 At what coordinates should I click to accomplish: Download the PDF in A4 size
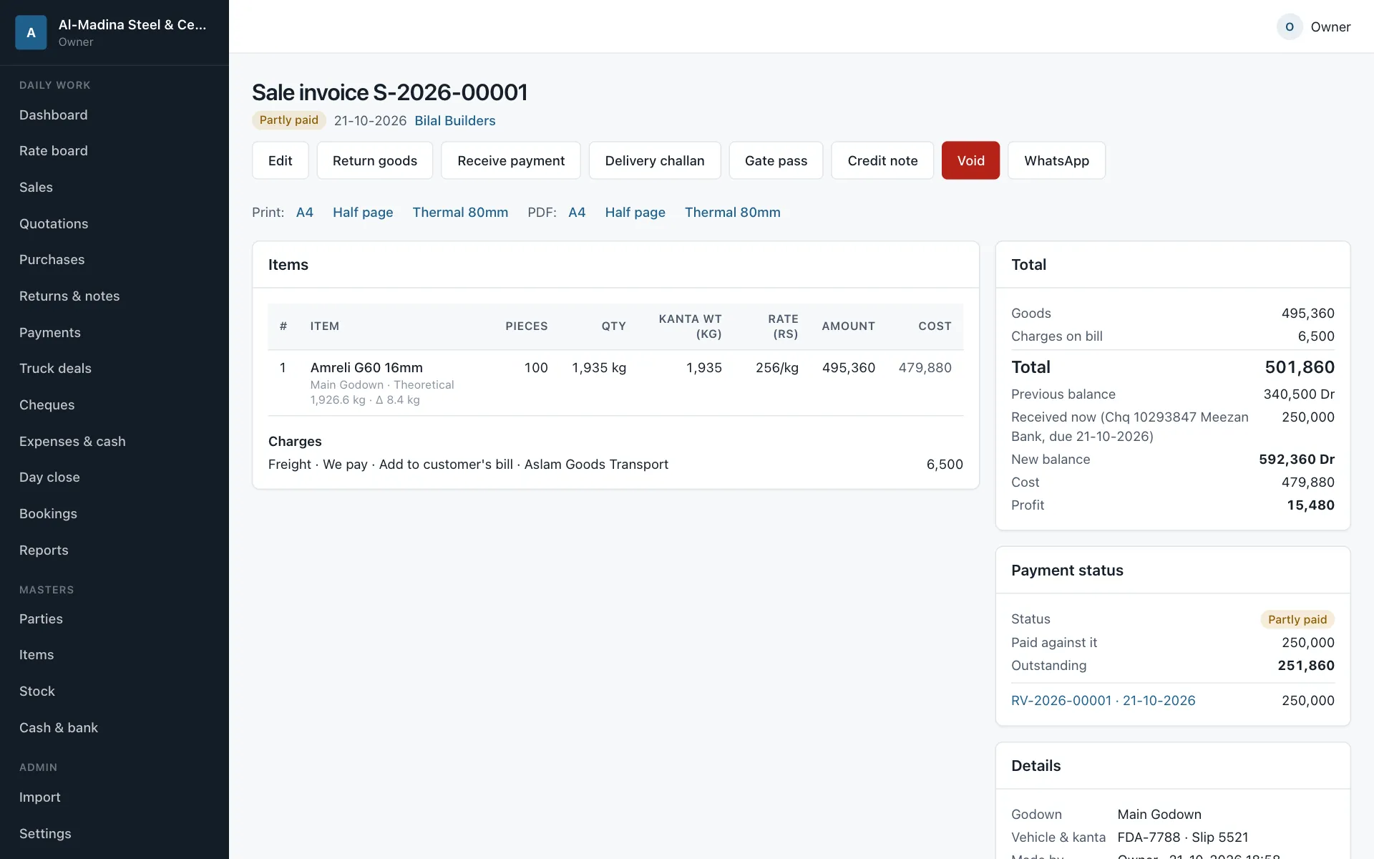(x=577, y=213)
